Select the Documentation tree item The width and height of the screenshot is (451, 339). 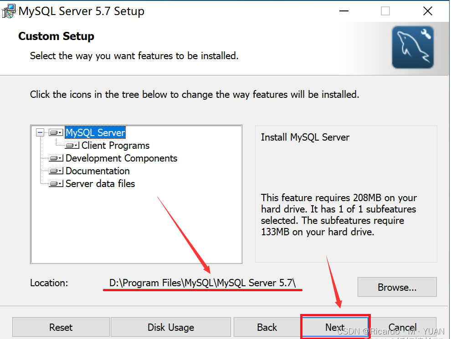tap(97, 171)
